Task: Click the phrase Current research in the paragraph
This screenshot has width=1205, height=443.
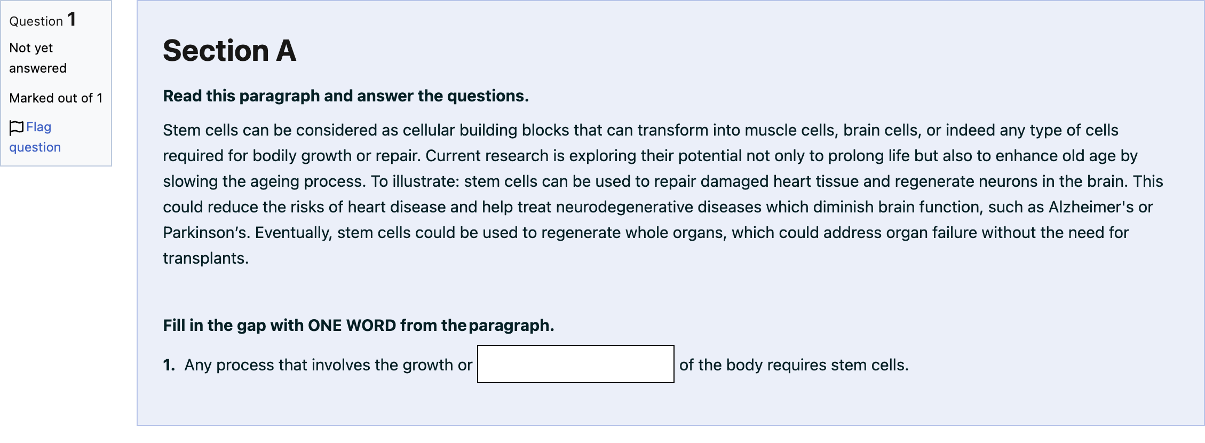Action: 487,156
